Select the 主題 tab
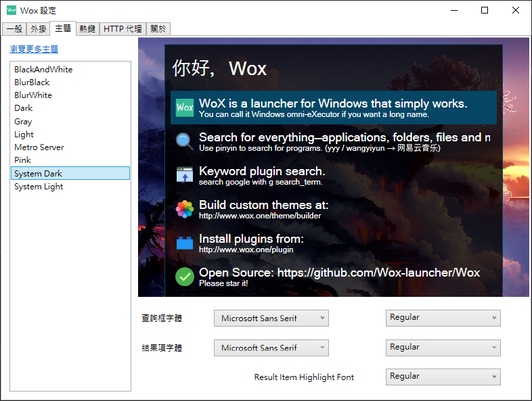This screenshot has width=532, height=401. [63, 28]
